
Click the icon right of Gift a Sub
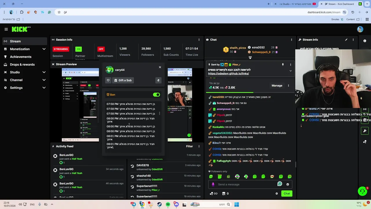tap(158, 80)
